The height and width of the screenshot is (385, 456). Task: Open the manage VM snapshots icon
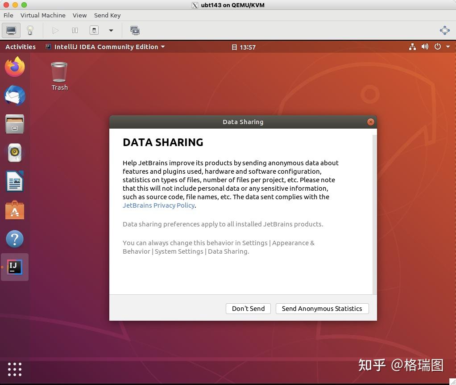(x=135, y=30)
